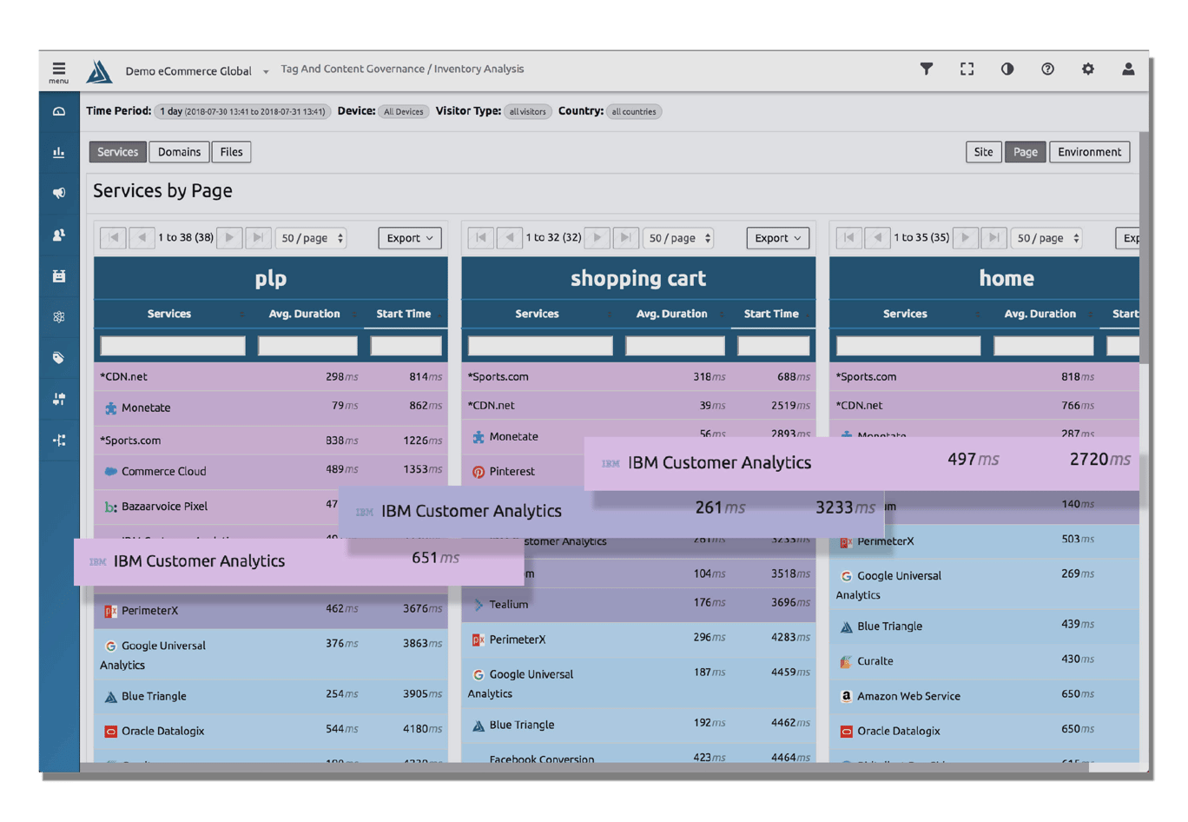Toggle fullscreen mode via bracket icon
Image resolution: width=1188 pixels, height=822 pixels.
967,69
